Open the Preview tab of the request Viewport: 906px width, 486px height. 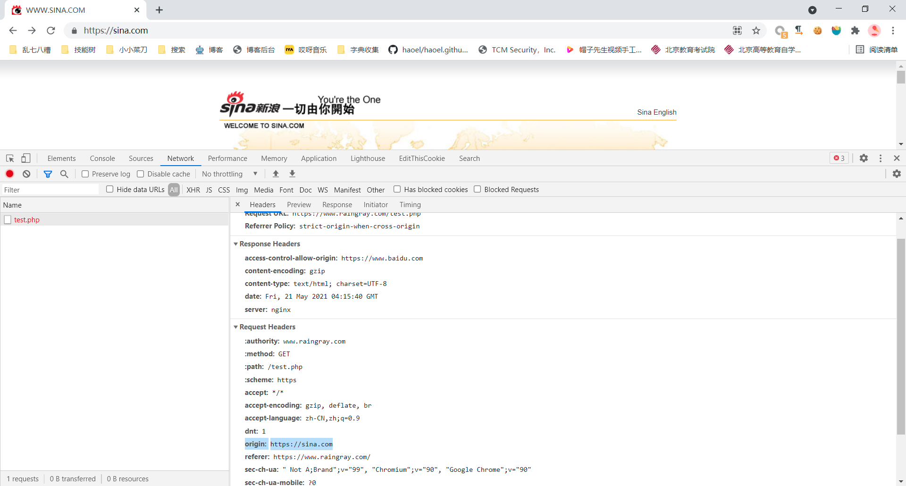click(299, 205)
